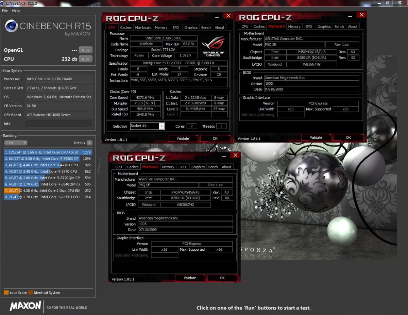Viewport: 408px width, 315px height.
Task: Open Memory tab in the CPU-tab CPU-Z window
Action: point(161,28)
